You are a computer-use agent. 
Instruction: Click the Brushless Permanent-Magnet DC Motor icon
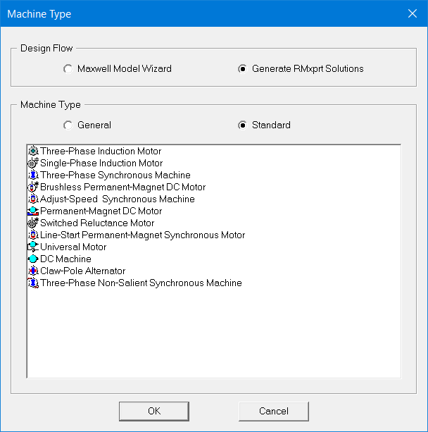pos(33,187)
